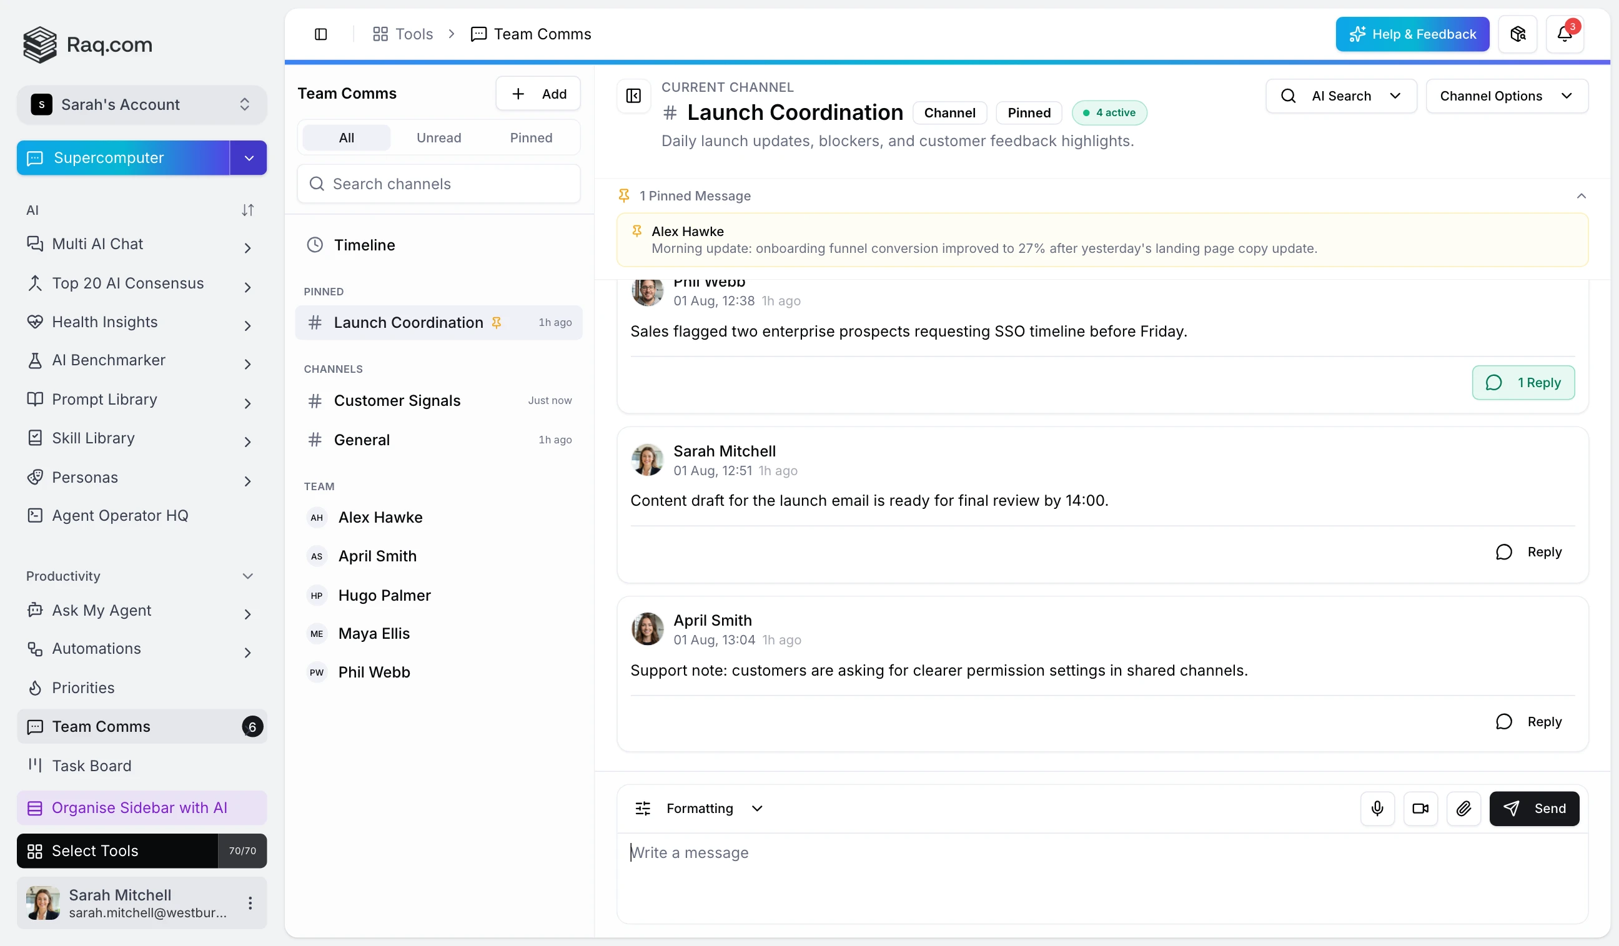This screenshot has height=946, width=1619.
Task: Open the 1 Reply thread
Action: tap(1523, 383)
